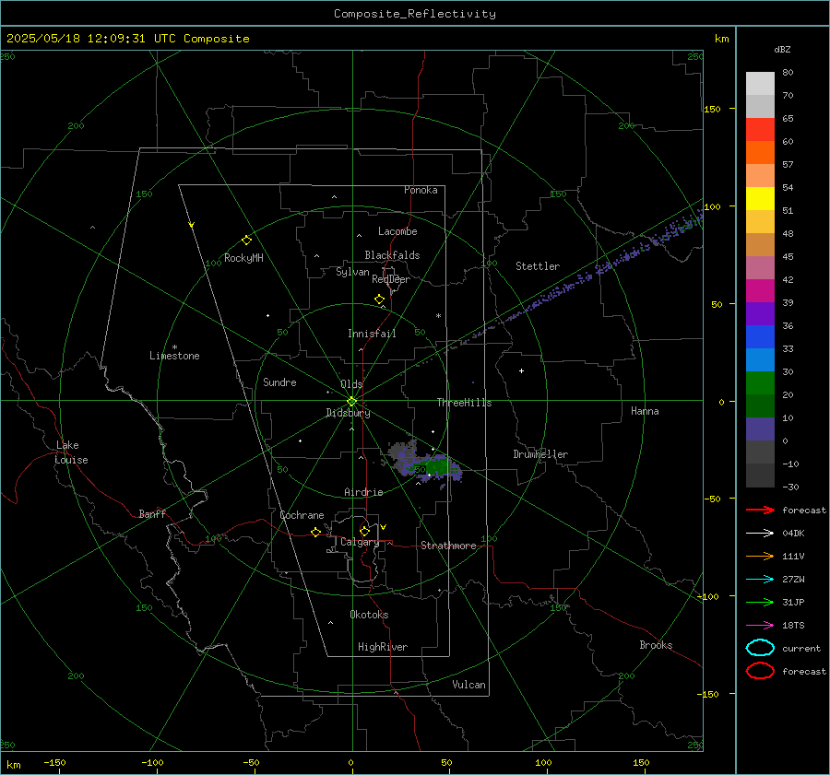830x775 pixels.
Task: Click the Brooks town label
Action: coord(656,645)
